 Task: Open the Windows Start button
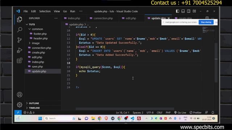[x=40, y=118]
